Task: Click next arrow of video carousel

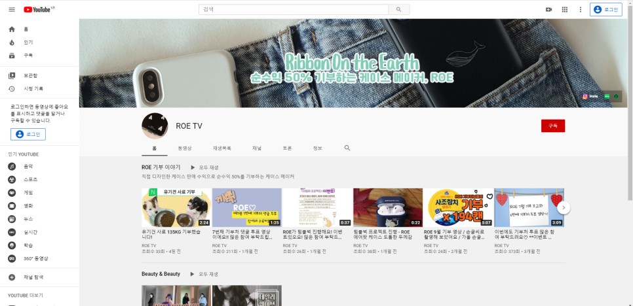Action: pyautogui.click(x=564, y=208)
